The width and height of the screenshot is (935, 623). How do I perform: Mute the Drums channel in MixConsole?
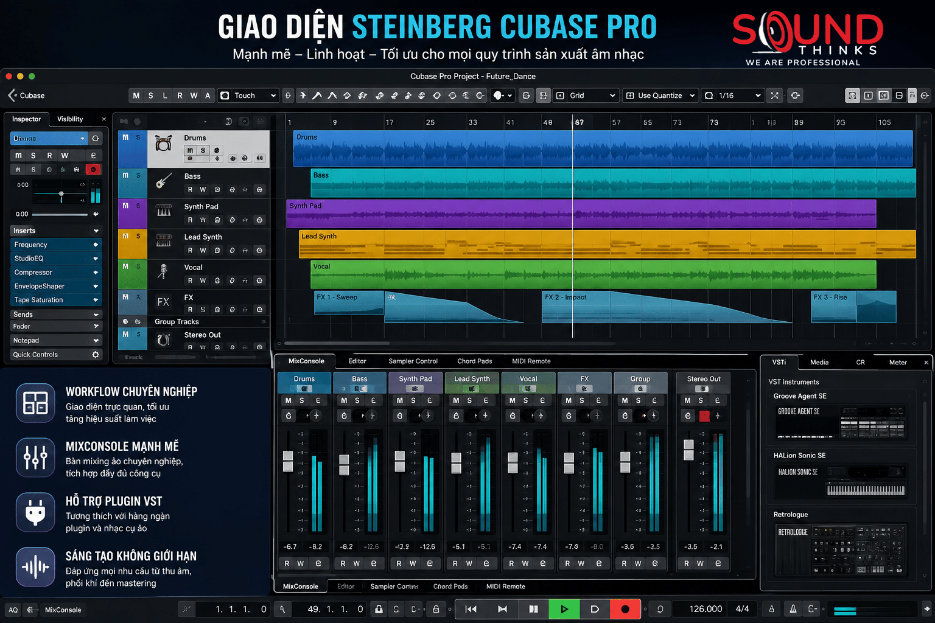[289, 400]
